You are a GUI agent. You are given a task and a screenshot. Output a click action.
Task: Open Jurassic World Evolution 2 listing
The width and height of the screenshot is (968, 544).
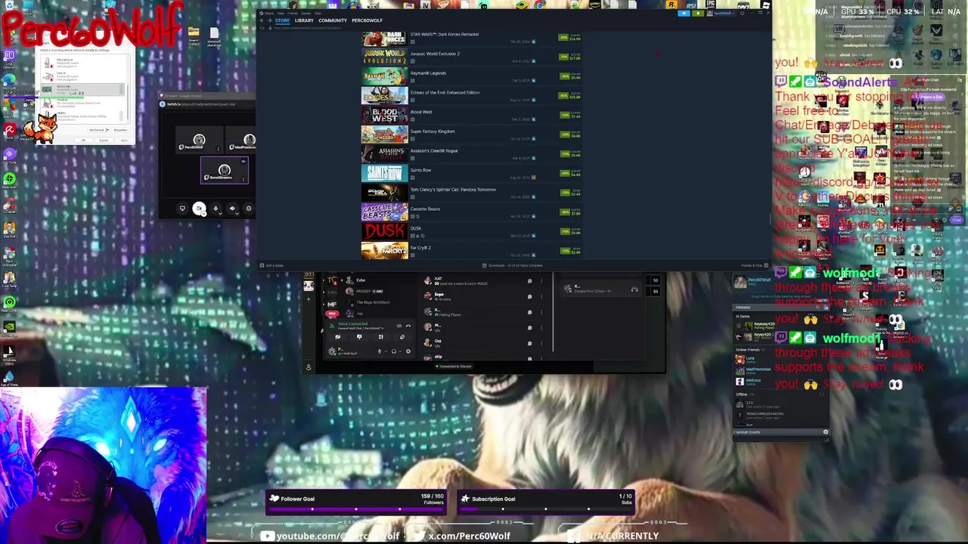coord(472,57)
